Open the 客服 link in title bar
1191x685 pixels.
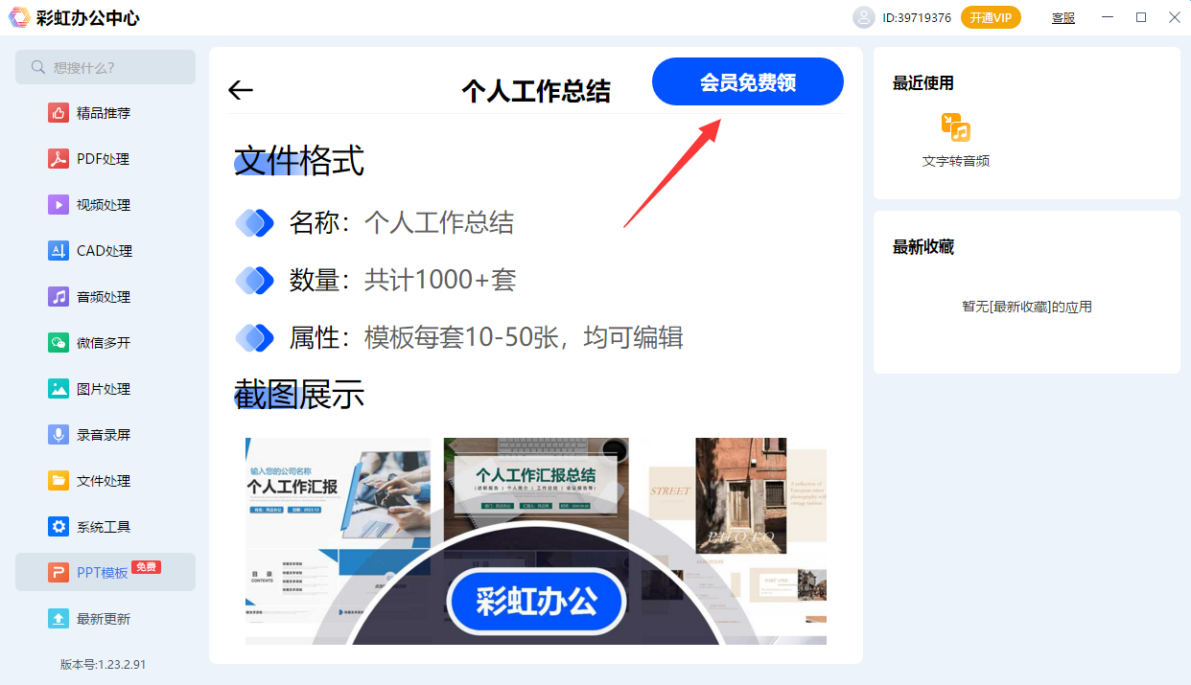point(1063,17)
